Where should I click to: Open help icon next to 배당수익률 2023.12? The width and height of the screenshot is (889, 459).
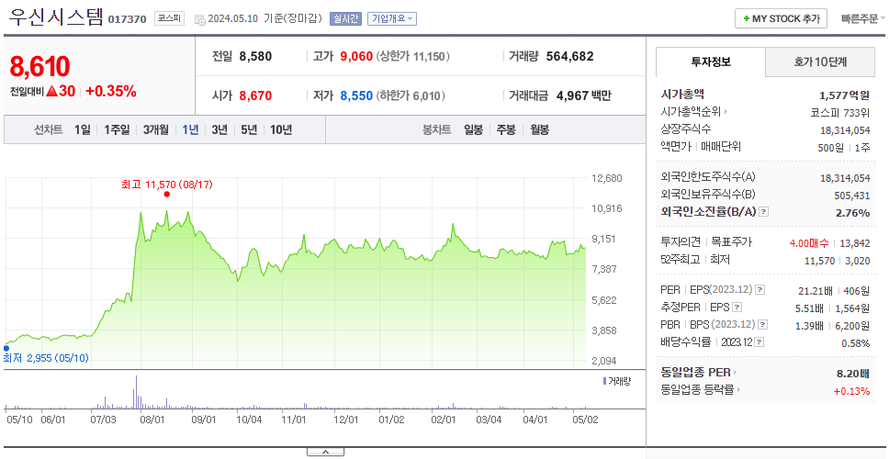[x=760, y=342]
